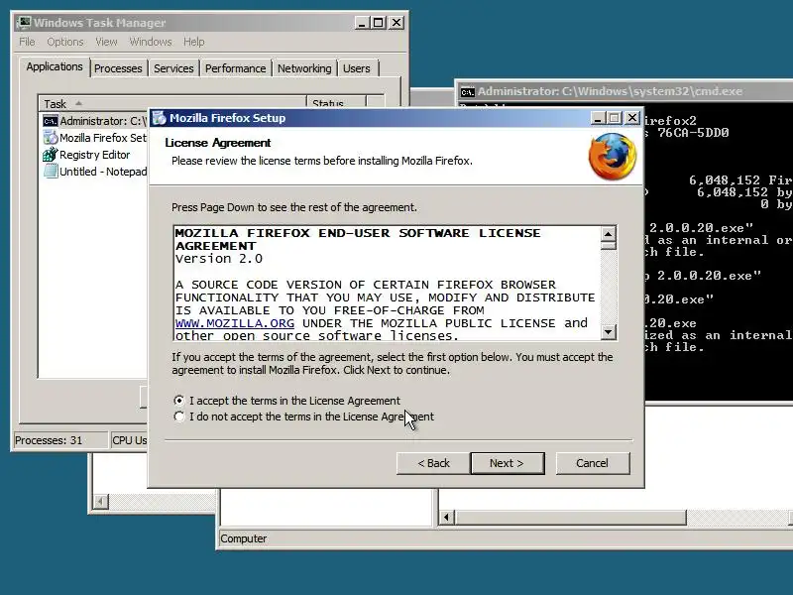This screenshot has height=595, width=793.
Task: Click the CPU Usage status bar entry
Action: pos(129,440)
